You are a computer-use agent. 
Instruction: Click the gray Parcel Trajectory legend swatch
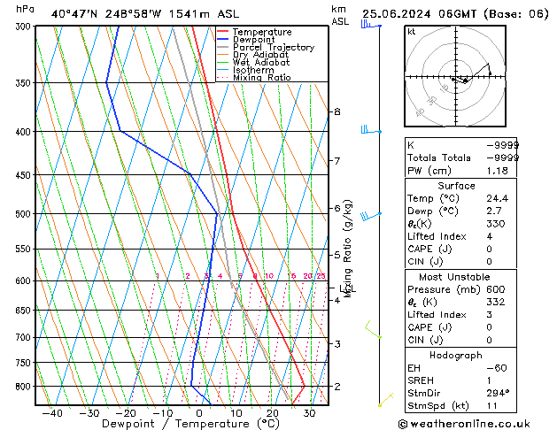pos(223,47)
